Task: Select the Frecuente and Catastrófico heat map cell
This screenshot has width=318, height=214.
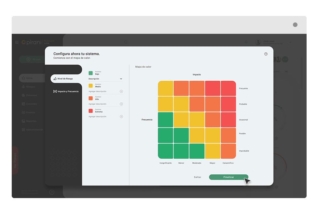Action: point(228,88)
